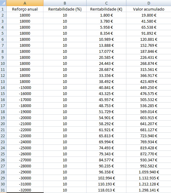Select column A header

pos(25,3)
